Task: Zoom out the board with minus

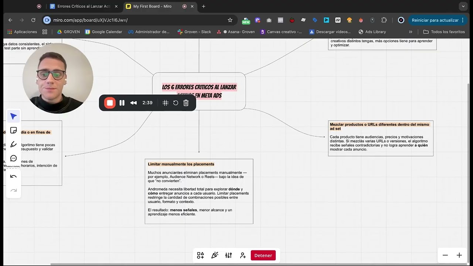Action: [445, 255]
